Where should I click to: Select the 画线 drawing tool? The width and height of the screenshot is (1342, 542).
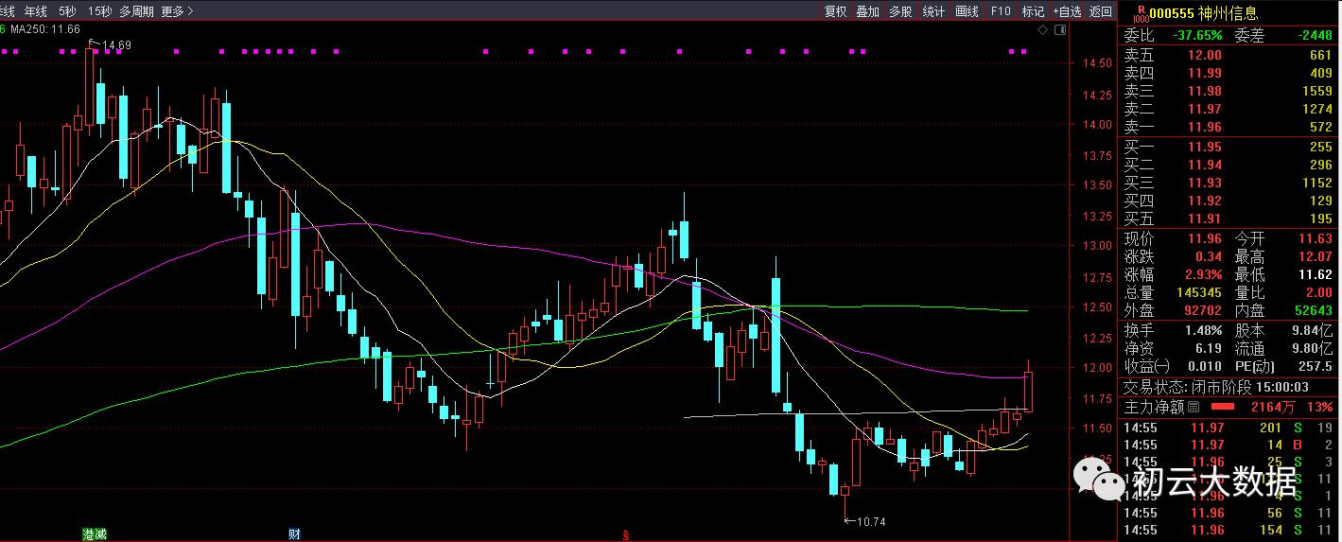967,11
